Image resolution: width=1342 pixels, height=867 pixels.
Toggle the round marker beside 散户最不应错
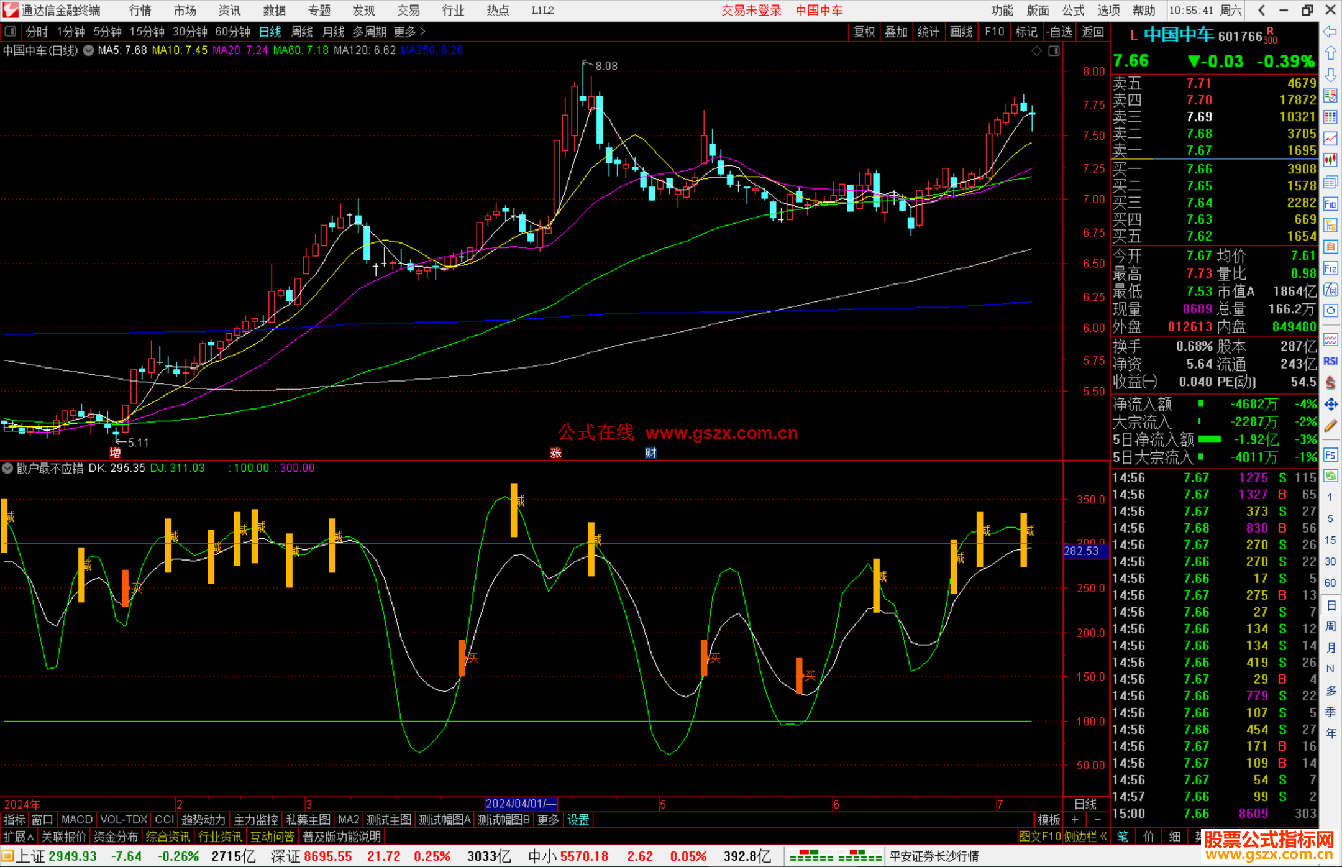pyautogui.click(x=8, y=468)
